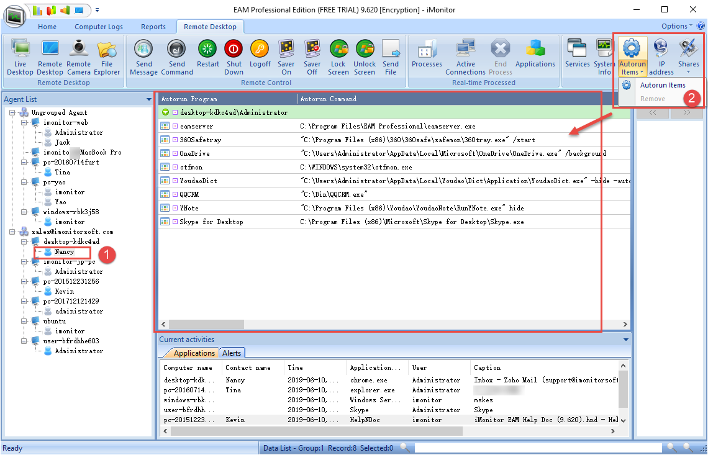Open Current activities panel dropdown arrow
Viewport: 708px width, 455px height.
626,340
